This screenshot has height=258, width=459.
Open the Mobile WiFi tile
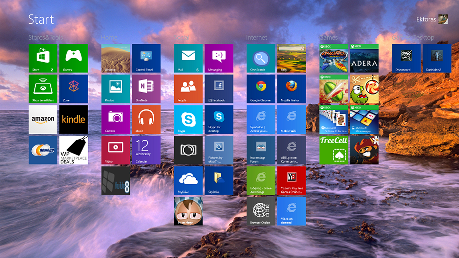(291, 119)
